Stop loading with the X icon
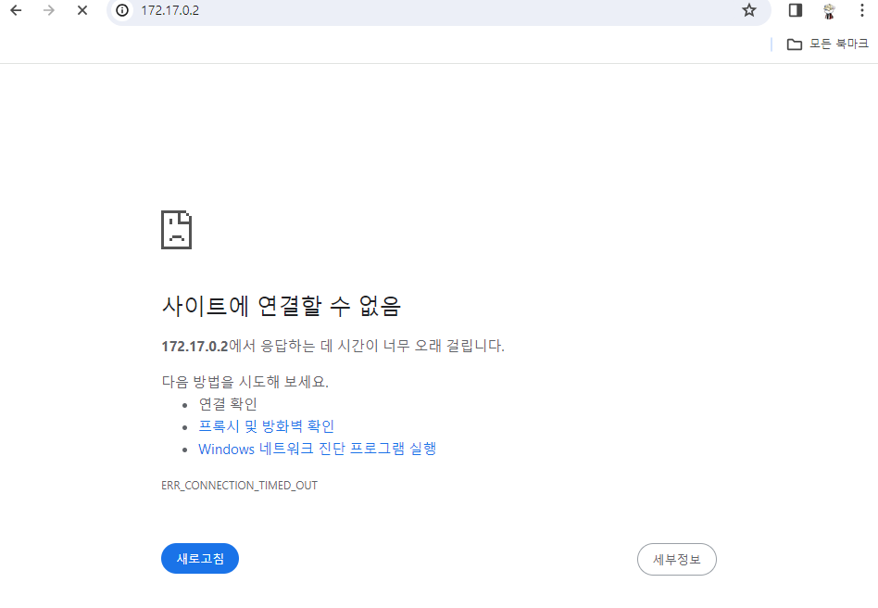This screenshot has height=608, width=878. pyautogui.click(x=82, y=10)
